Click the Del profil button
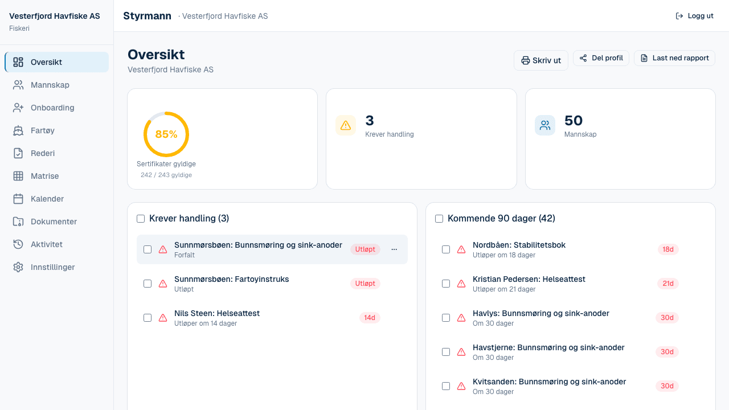729x410 pixels. coord(601,58)
